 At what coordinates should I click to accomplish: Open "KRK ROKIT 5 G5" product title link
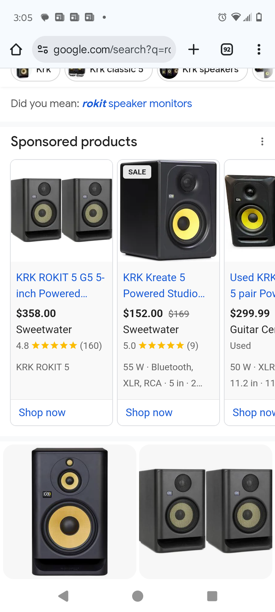pyautogui.click(x=60, y=285)
